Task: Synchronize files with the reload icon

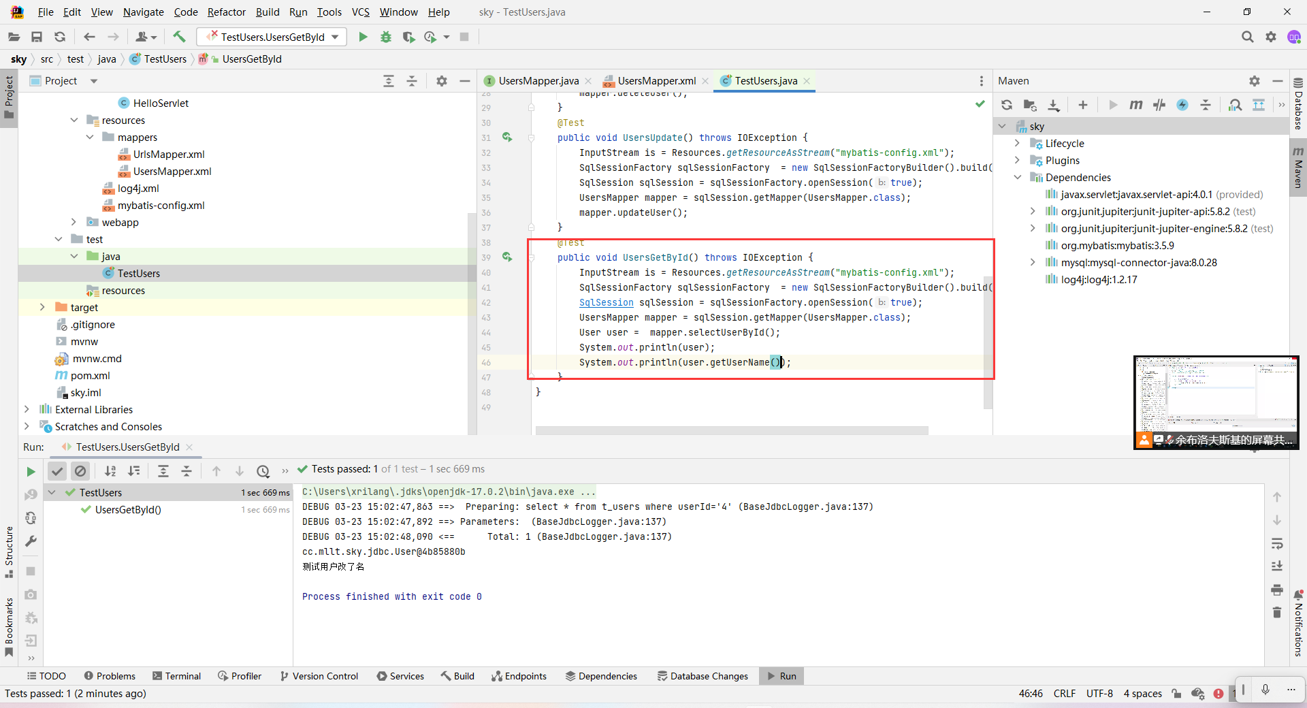Action: pyautogui.click(x=60, y=37)
